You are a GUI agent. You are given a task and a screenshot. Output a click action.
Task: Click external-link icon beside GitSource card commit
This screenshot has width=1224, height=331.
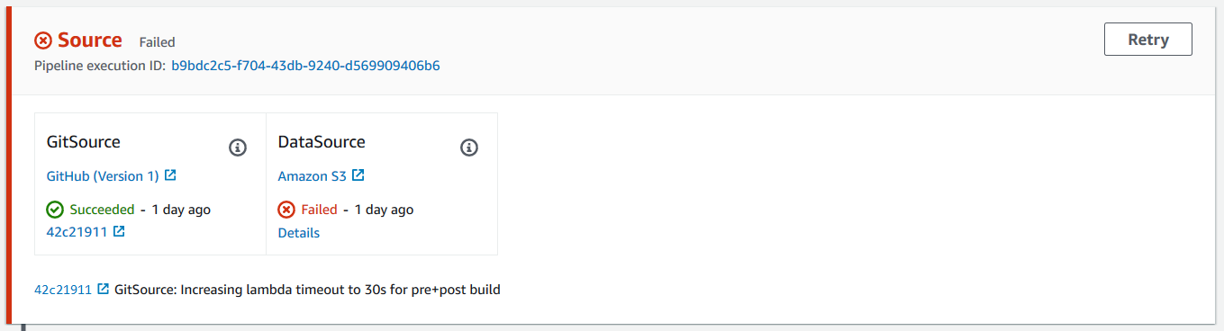coord(119,231)
